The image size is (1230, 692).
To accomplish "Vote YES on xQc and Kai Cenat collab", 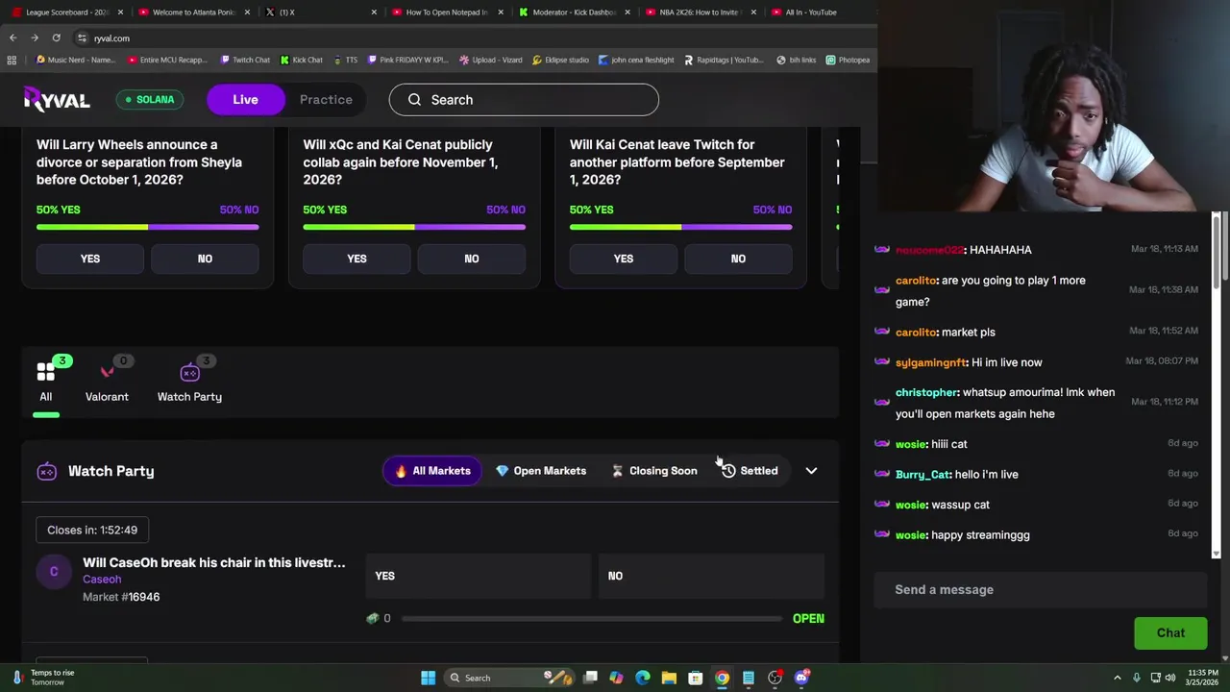I will 357,259.
